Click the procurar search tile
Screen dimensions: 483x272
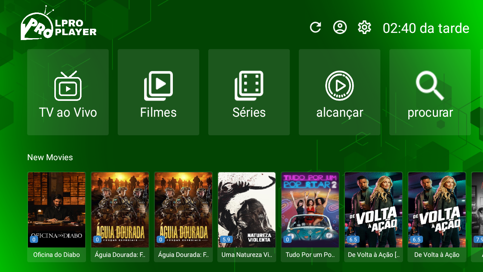pos(430,92)
